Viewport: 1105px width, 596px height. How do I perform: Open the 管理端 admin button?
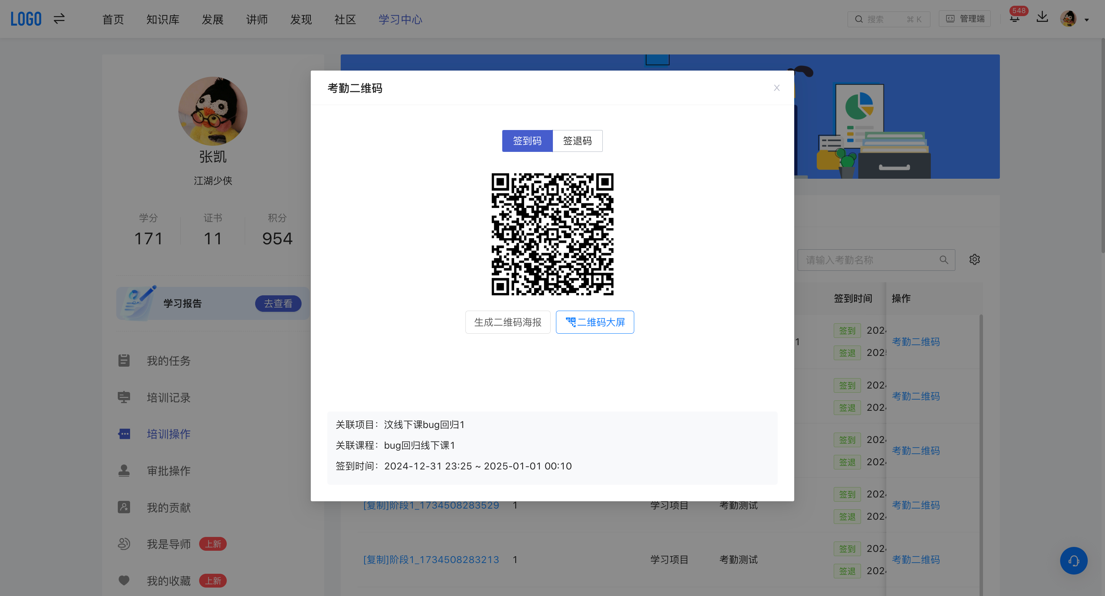965,19
